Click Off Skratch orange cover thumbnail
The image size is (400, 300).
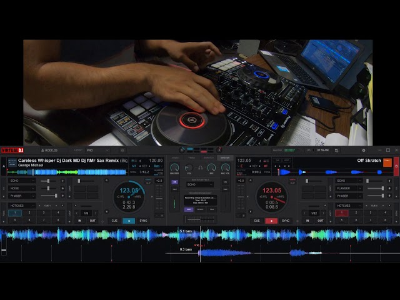pos(387,162)
